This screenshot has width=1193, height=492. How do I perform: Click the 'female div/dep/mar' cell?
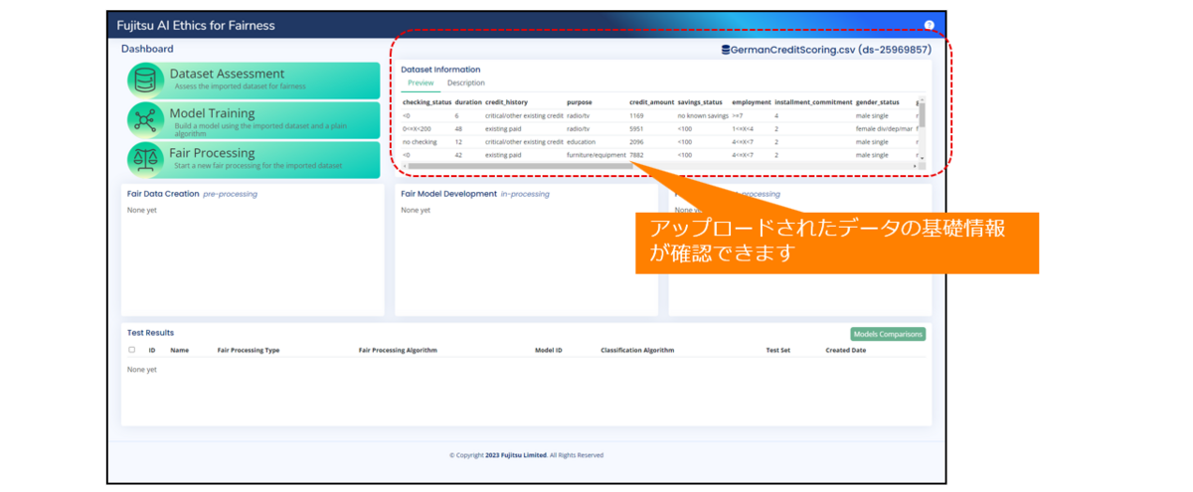884,129
